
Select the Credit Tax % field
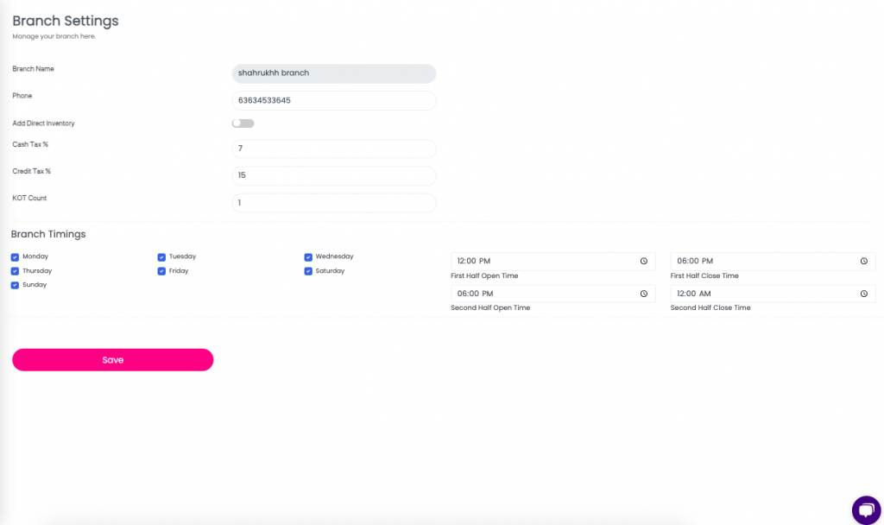333,175
